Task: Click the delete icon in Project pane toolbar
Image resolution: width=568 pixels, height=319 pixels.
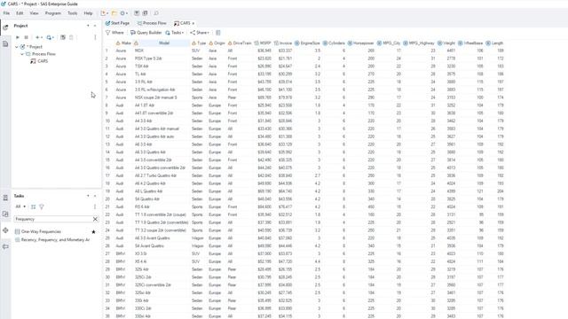Action: point(71,37)
